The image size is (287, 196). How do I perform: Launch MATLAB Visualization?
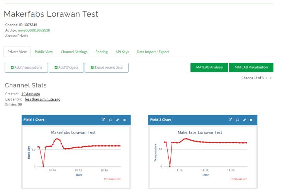click(x=251, y=67)
